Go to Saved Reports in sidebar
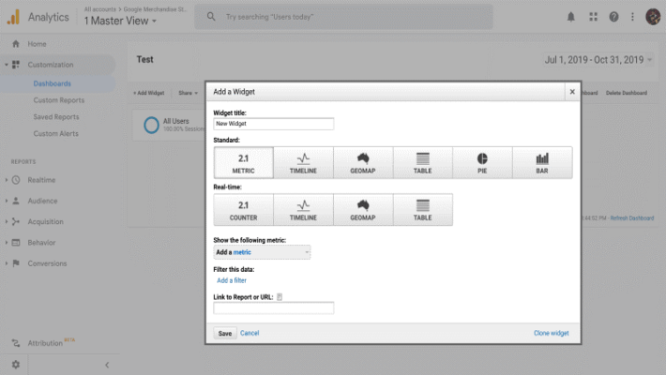Image resolution: width=666 pixels, height=375 pixels. tap(56, 117)
